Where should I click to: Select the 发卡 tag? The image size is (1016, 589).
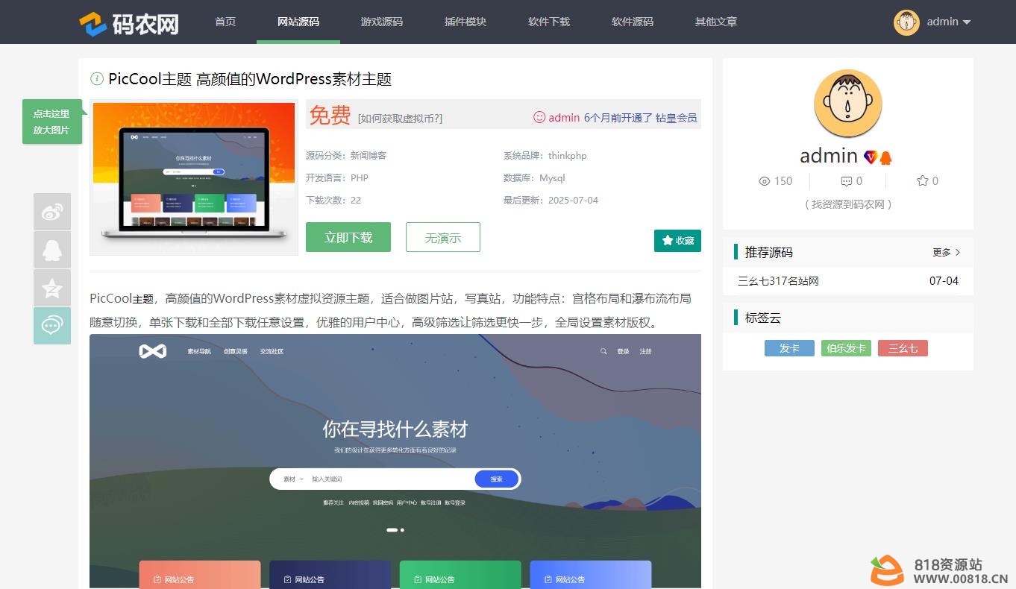click(x=789, y=348)
